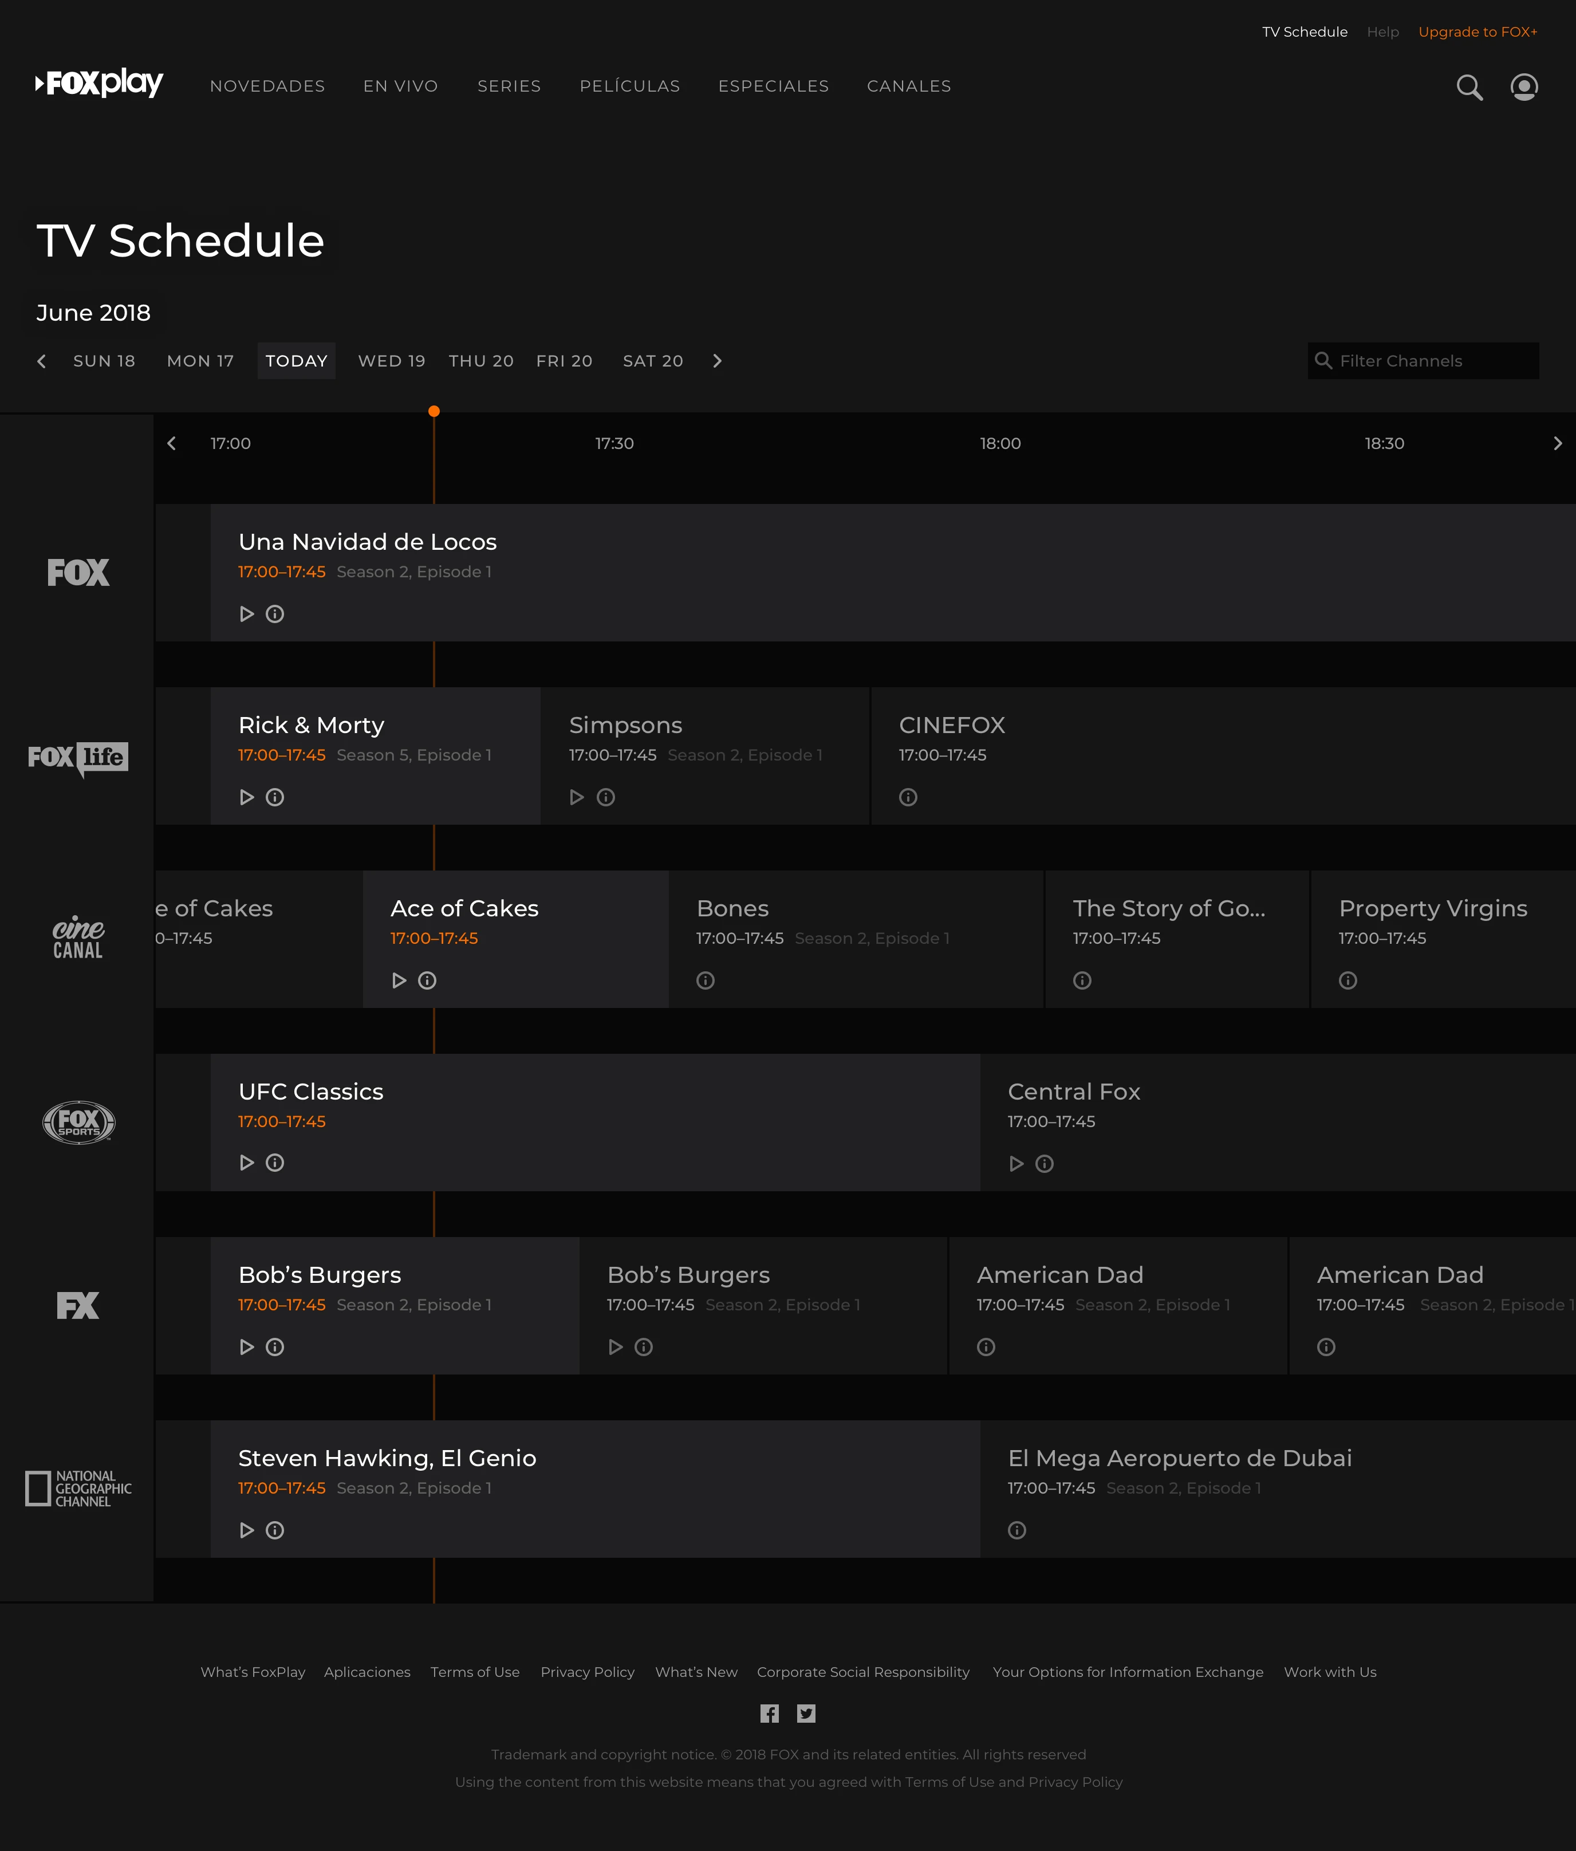Switch to TODAY's schedule
The image size is (1576, 1851).
(295, 361)
